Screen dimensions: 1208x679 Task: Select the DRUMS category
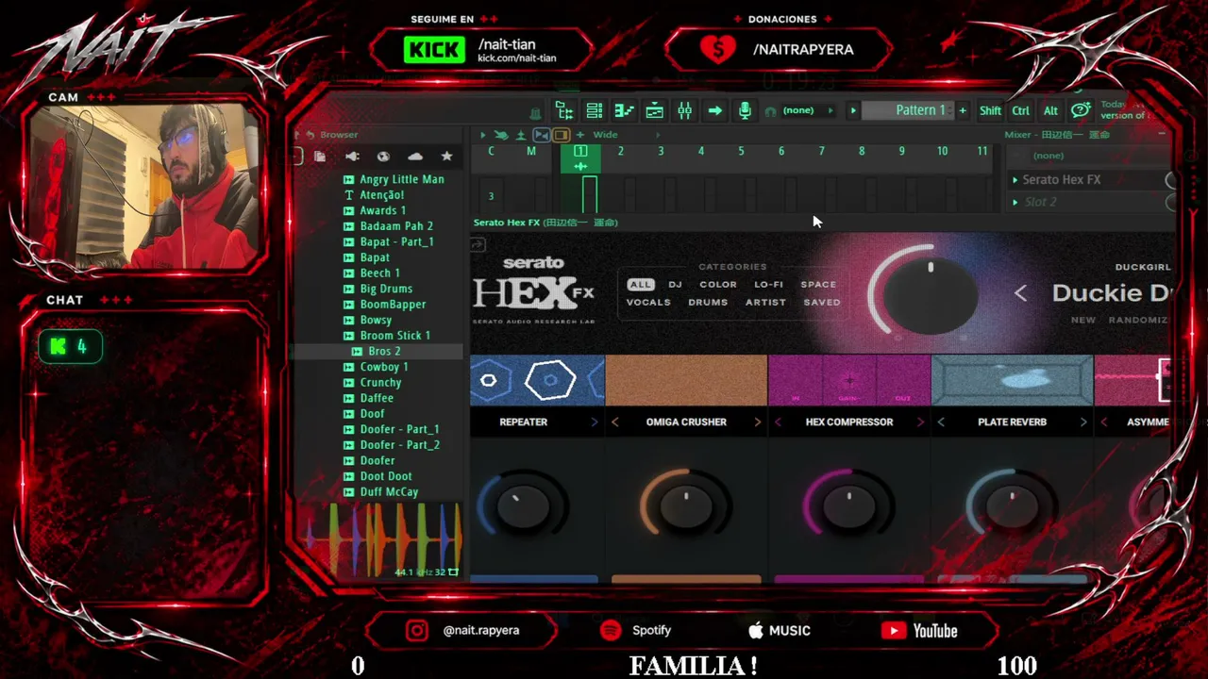[708, 303]
